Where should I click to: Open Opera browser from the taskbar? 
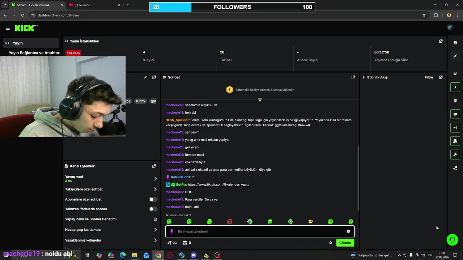[x=170, y=255]
